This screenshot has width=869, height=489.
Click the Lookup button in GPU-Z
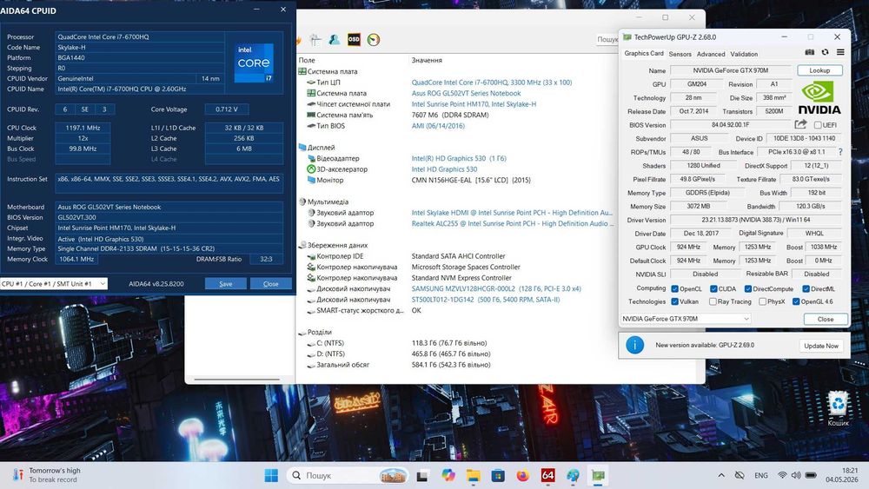tap(819, 70)
